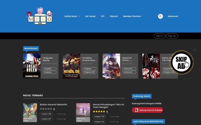This screenshot has height=125, width=201.
Task: Click Dukung Kami Dengan SAWER text
Action: click(x=147, y=103)
